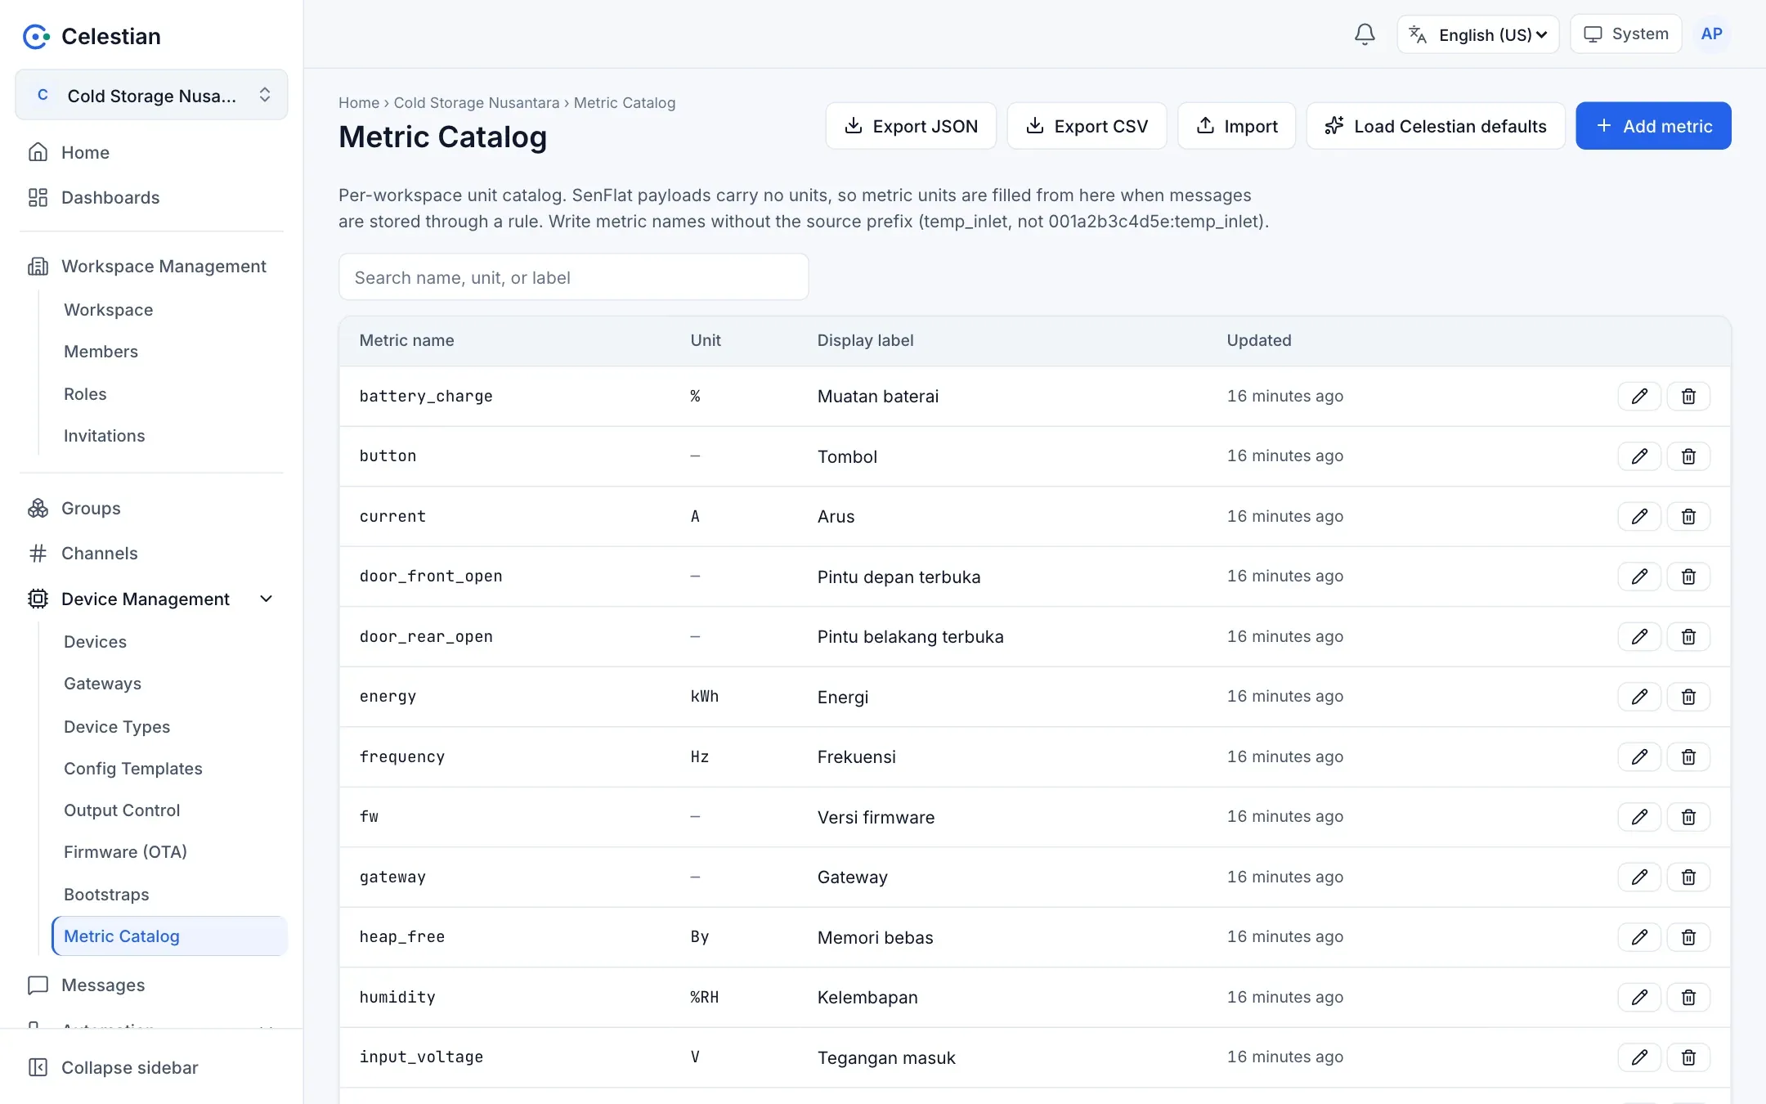The height and width of the screenshot is (1104, 1766).
Task: Open Workspace Management section
Action: pyautogui.click(x=151, y=267)
